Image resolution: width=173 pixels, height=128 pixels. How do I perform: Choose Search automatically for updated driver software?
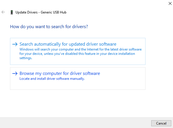tap(68, 44)
